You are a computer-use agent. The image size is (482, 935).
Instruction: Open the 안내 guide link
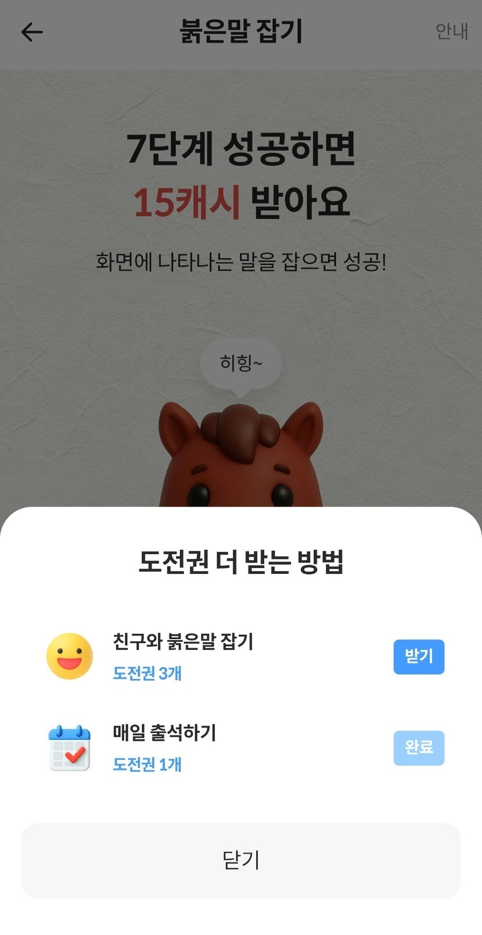(451, 31)
